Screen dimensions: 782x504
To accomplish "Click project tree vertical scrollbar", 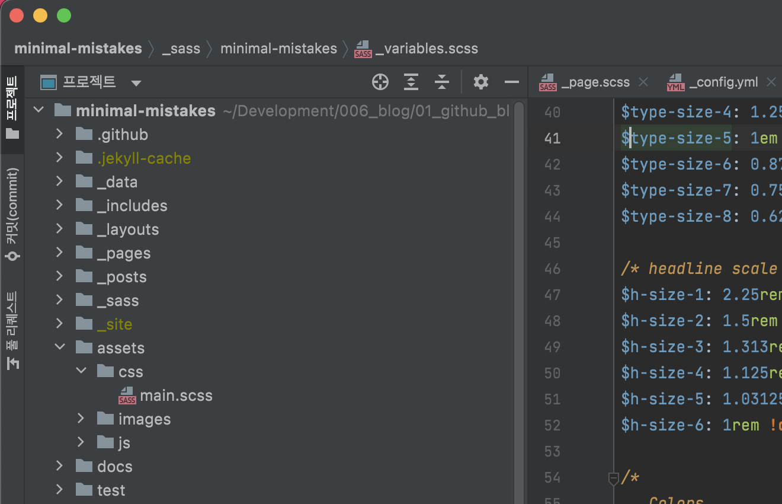I will click(x=519, y=302).
